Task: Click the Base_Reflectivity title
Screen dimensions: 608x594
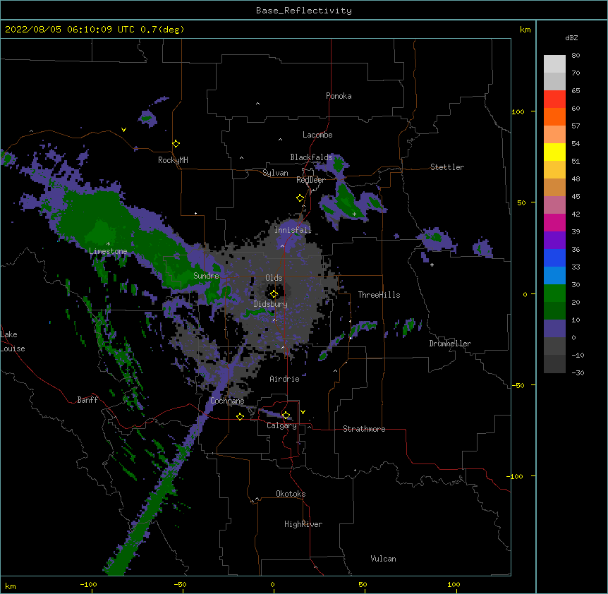Action: pyautogui.click(x=304, y=11)
